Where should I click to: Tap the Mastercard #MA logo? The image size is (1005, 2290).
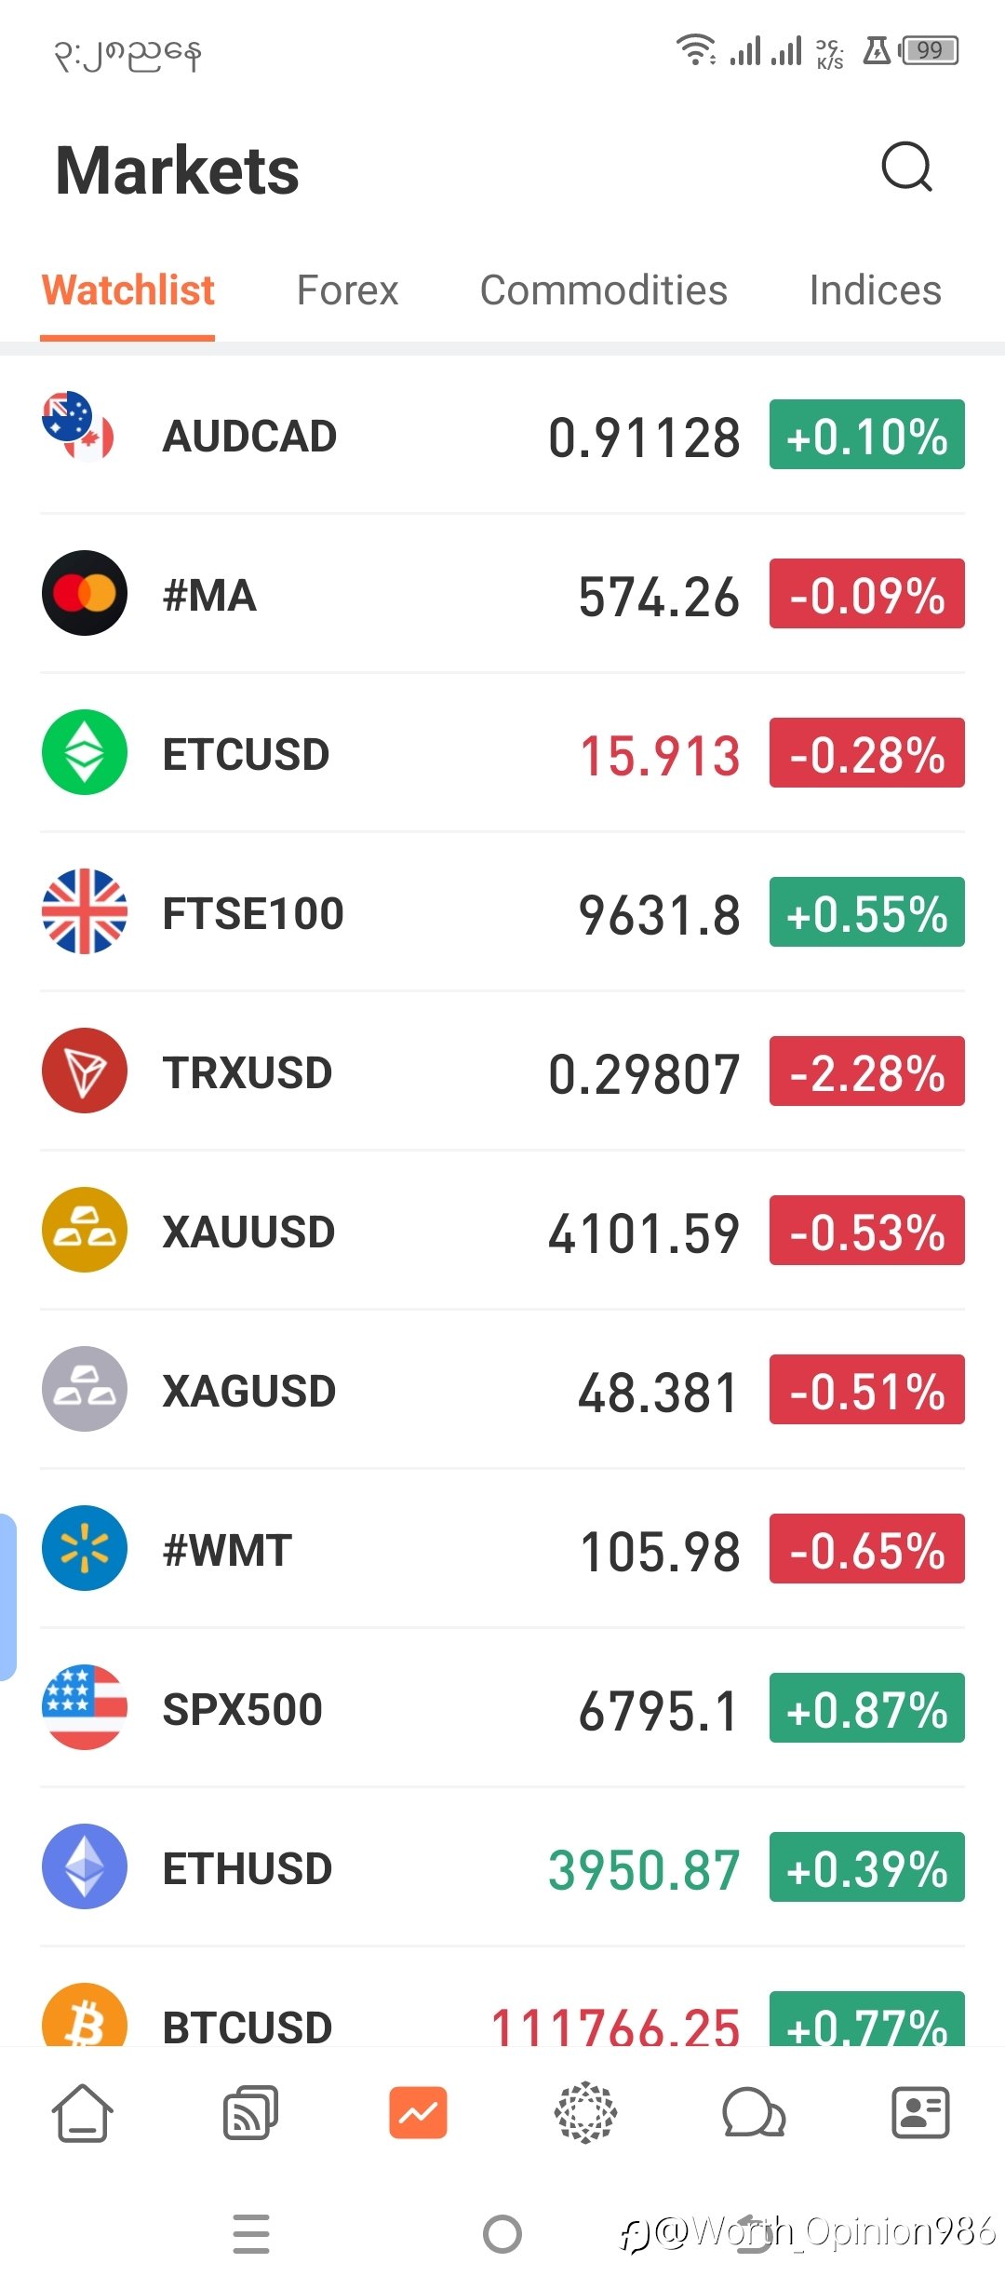[x=85, y=593]
